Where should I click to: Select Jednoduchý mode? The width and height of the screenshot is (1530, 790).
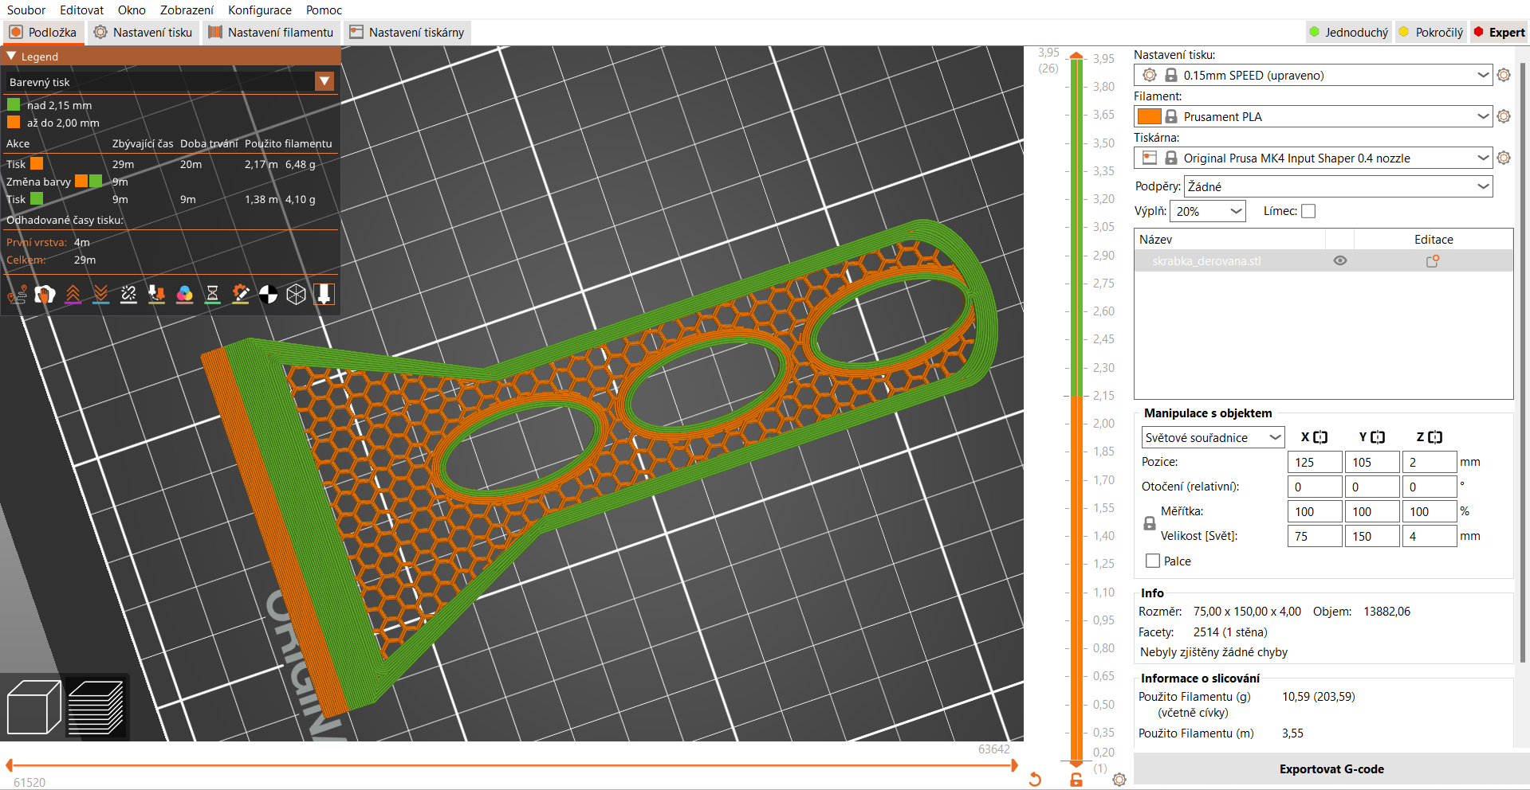tap(1348, 32)
